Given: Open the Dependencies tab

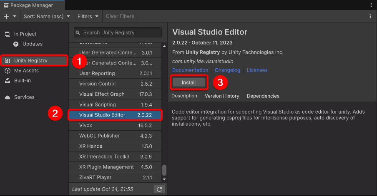Looking at the screenshot, I should (x=263, y=96).
